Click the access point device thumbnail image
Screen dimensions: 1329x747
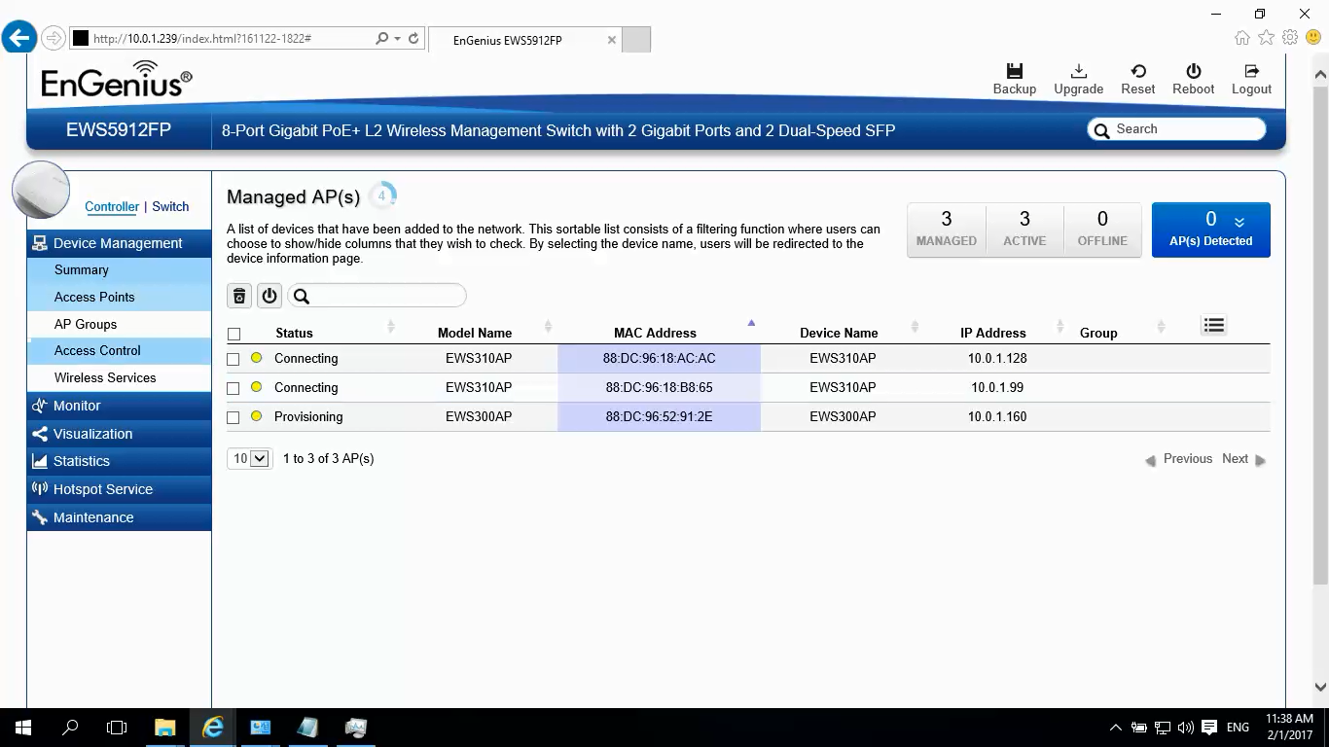point(41,190)
